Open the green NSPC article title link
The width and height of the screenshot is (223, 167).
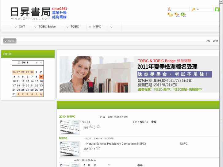click(63, 138)
